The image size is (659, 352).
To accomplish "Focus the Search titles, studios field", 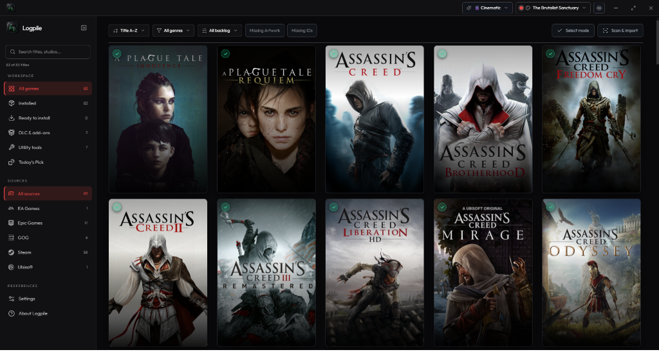I will (48, 52).
